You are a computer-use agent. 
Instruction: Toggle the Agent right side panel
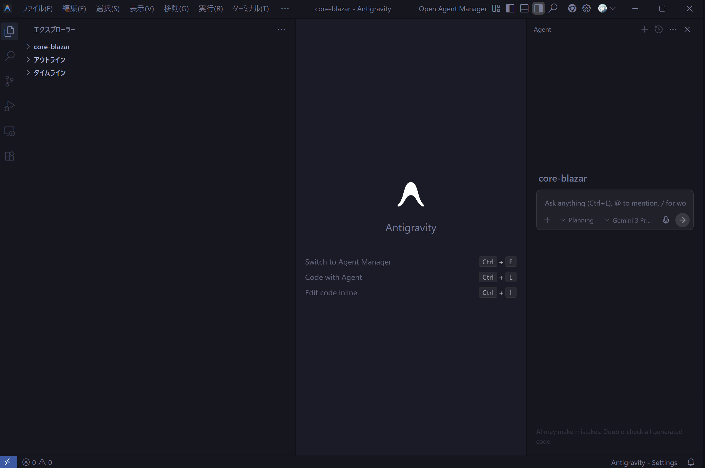coord(538,8)
